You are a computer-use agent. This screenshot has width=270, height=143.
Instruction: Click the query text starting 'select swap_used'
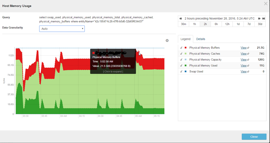pyautogui.click(x=96, y=19)
